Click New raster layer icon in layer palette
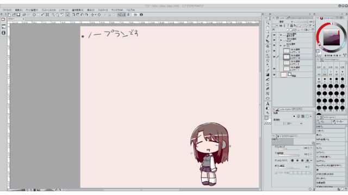 [x=288, y=30]
